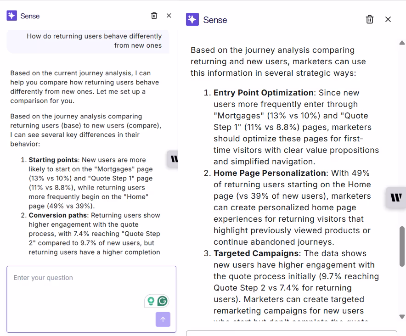The image size is (406, 336).
Task: Click the large Sense sparkle logo in enlarged panel
Action: [x=192, y=19]
